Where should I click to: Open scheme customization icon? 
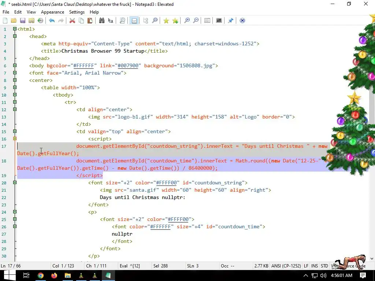click(x=207, y=20)
